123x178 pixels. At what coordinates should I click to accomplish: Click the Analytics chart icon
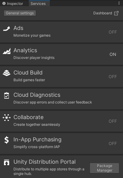point(7,51)
